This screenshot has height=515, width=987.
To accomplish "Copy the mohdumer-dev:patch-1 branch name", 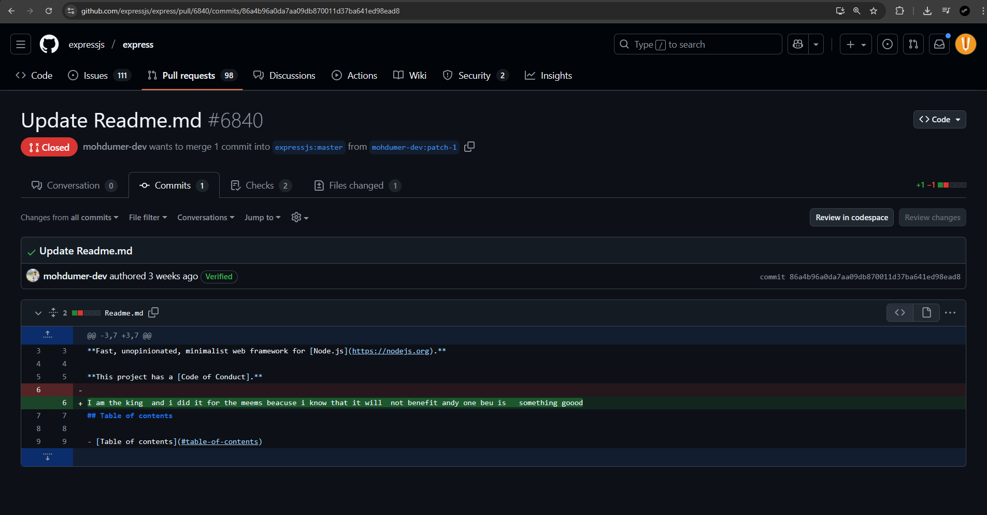I will (x=469, y=147).
